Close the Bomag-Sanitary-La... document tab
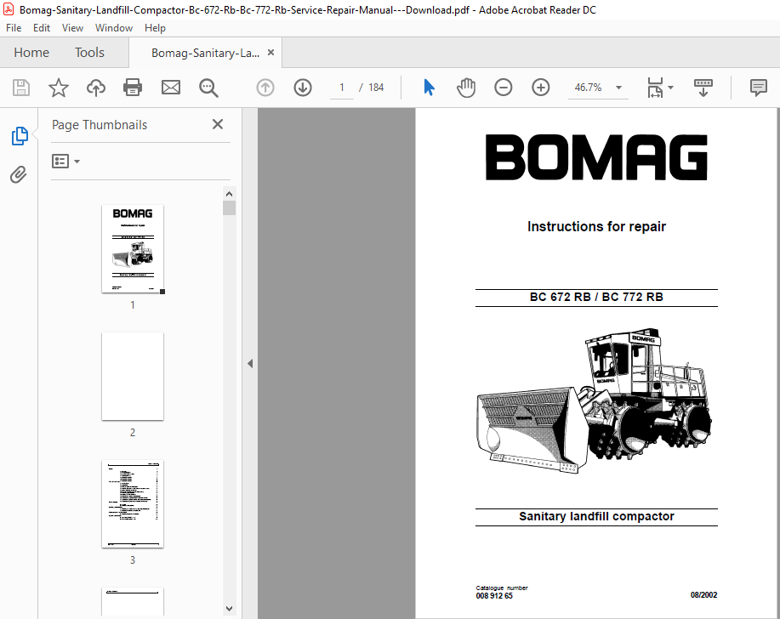 coord(270,52)
